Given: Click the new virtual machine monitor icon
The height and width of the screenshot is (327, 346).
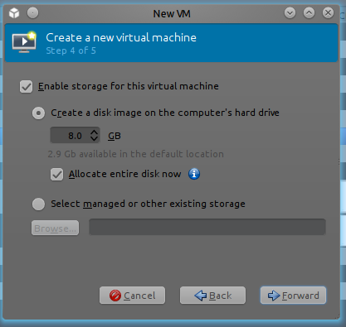Looking at the screenshot, I should point(24,42).
